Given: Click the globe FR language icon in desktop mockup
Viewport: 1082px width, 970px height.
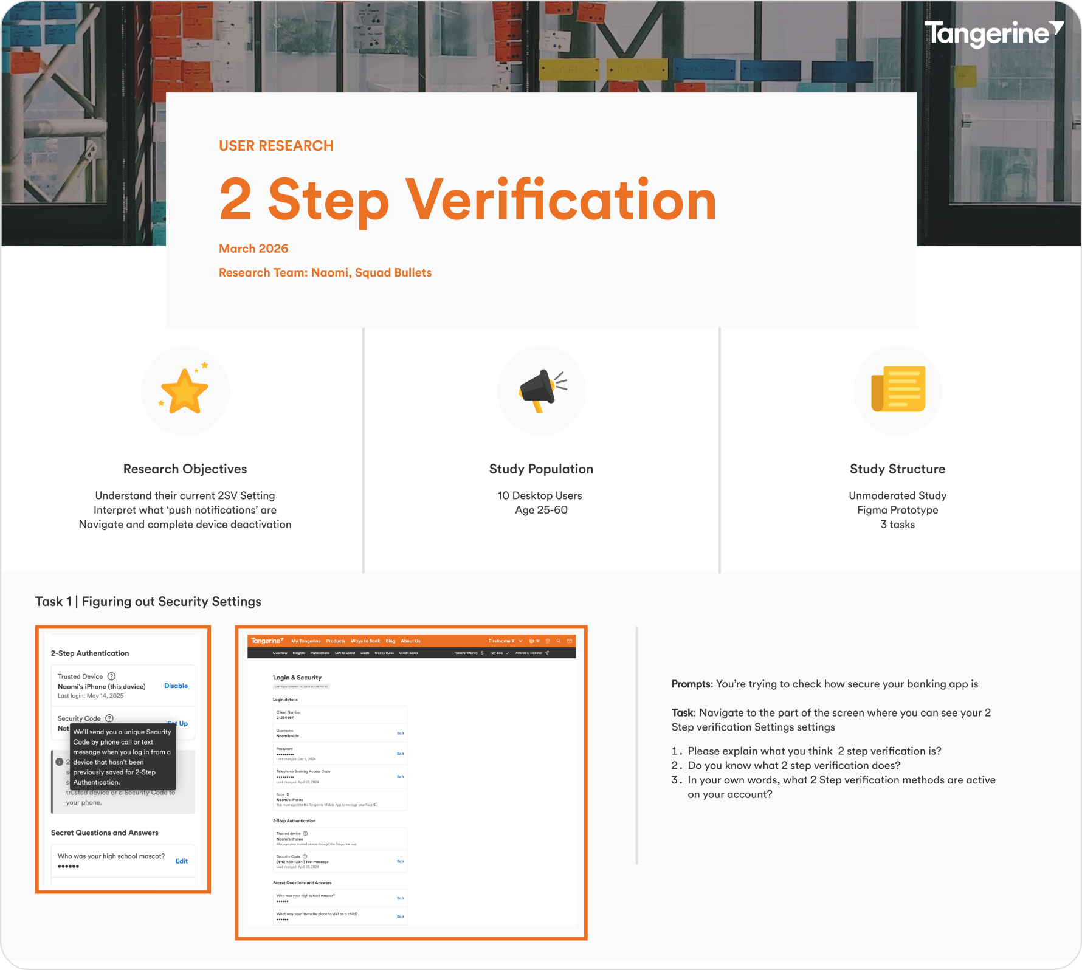Looking at the screenshot, I should coord(534,641).
